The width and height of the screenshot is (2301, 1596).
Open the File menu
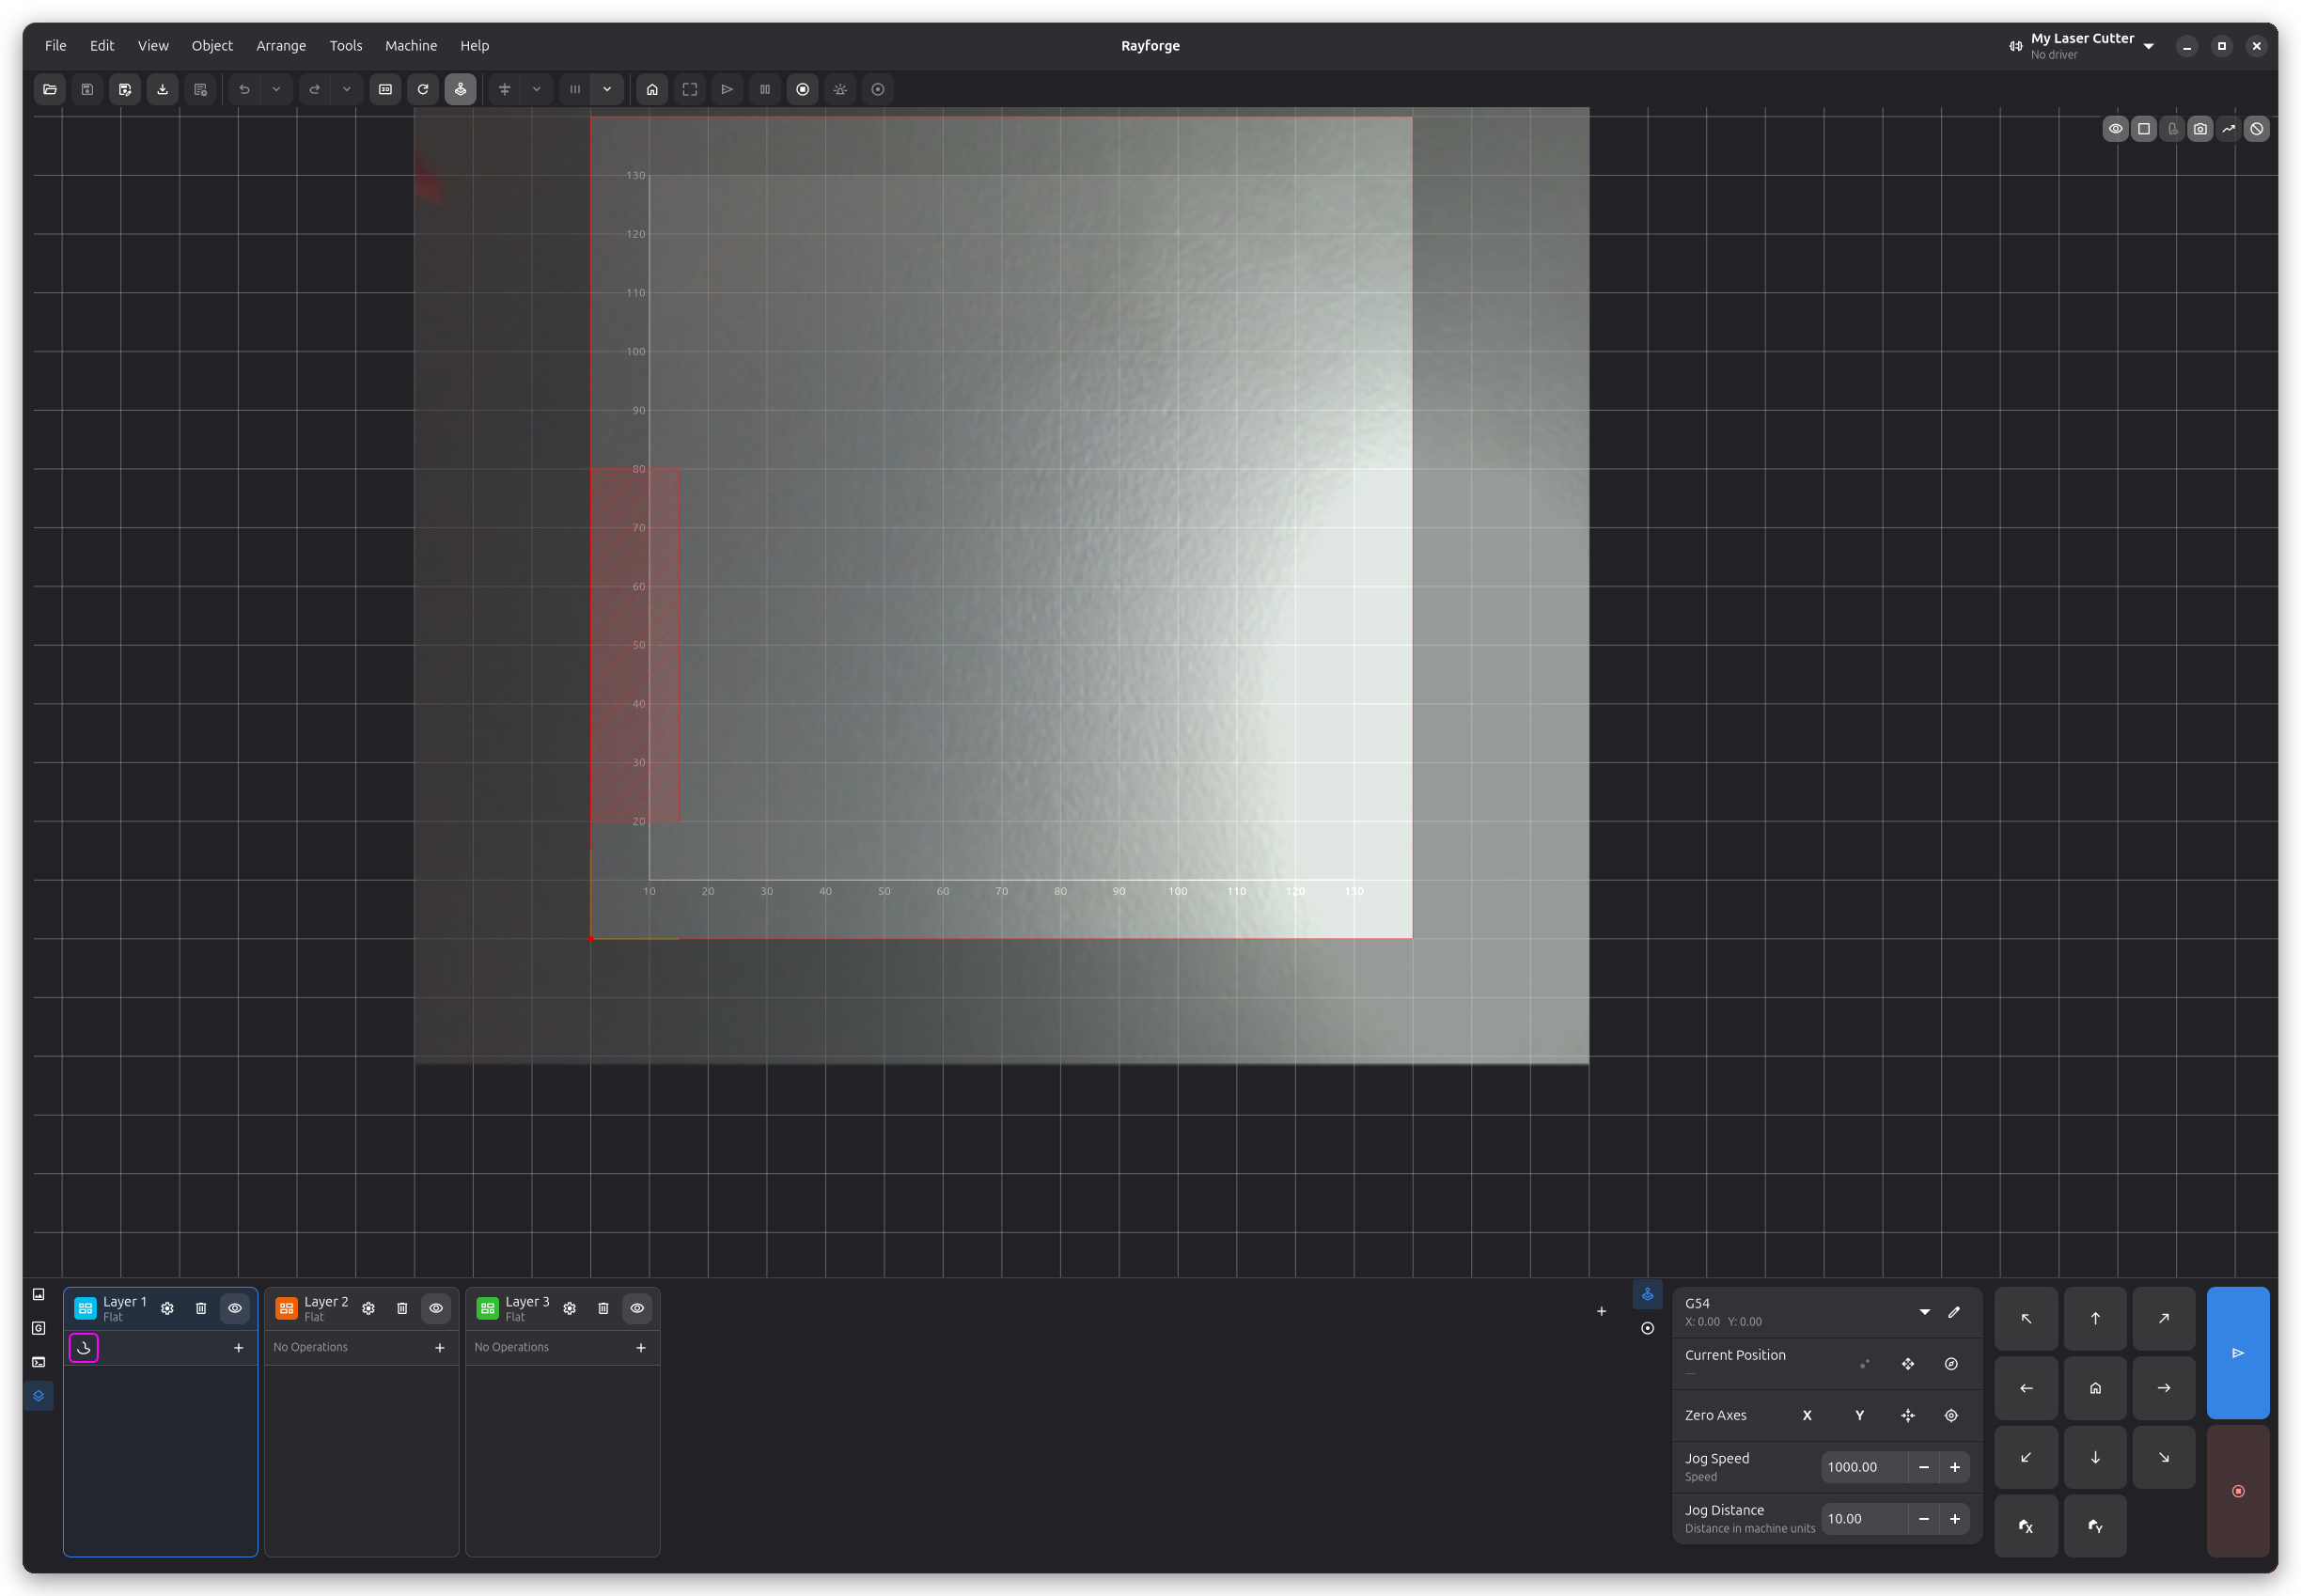click(56, 45)
